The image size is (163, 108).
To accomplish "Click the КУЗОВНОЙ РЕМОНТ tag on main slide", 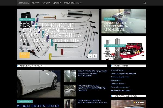I will (x=27, y=20).
